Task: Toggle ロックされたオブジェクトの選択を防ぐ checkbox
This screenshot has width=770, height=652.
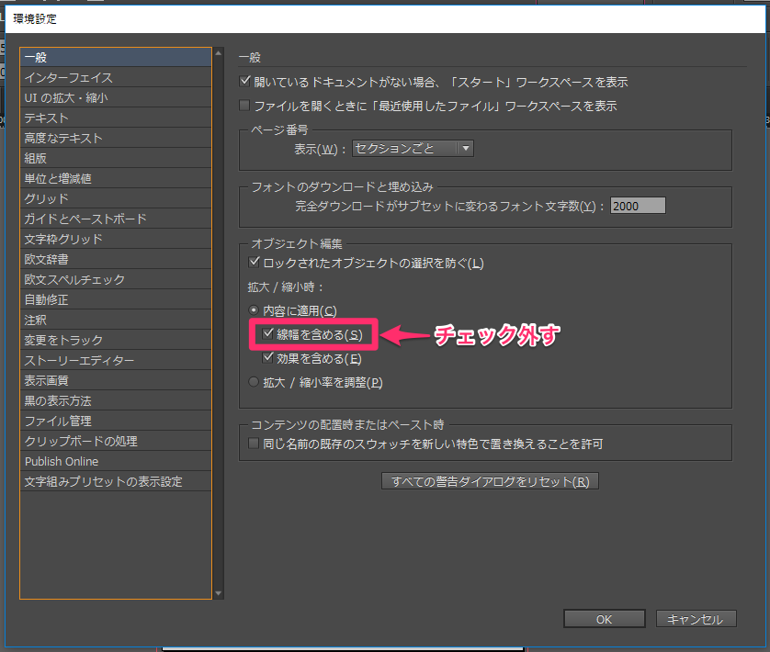Action: point(254,262)
